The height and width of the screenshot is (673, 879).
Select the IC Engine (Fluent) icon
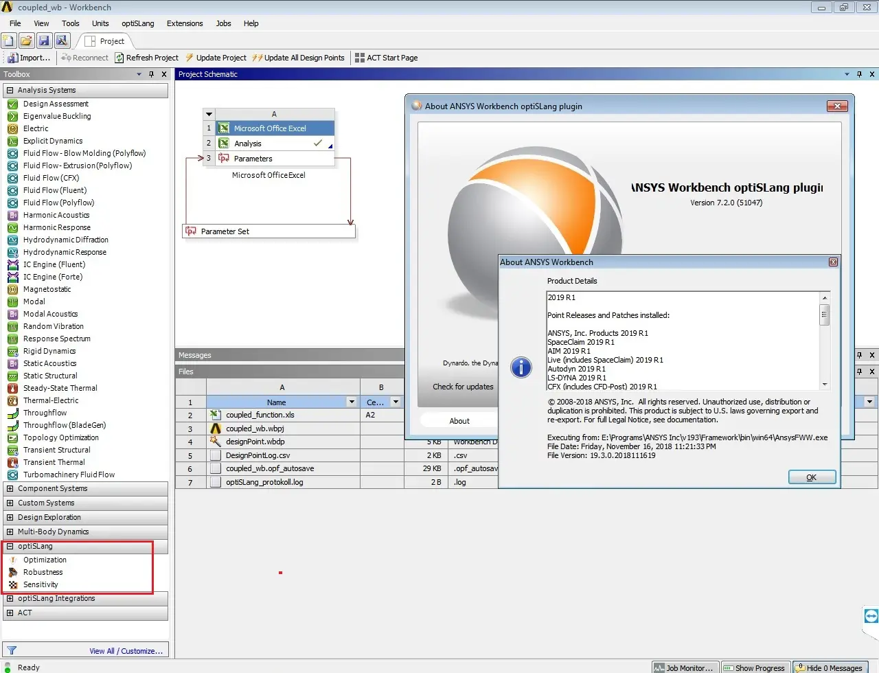[x=12, y=264]
